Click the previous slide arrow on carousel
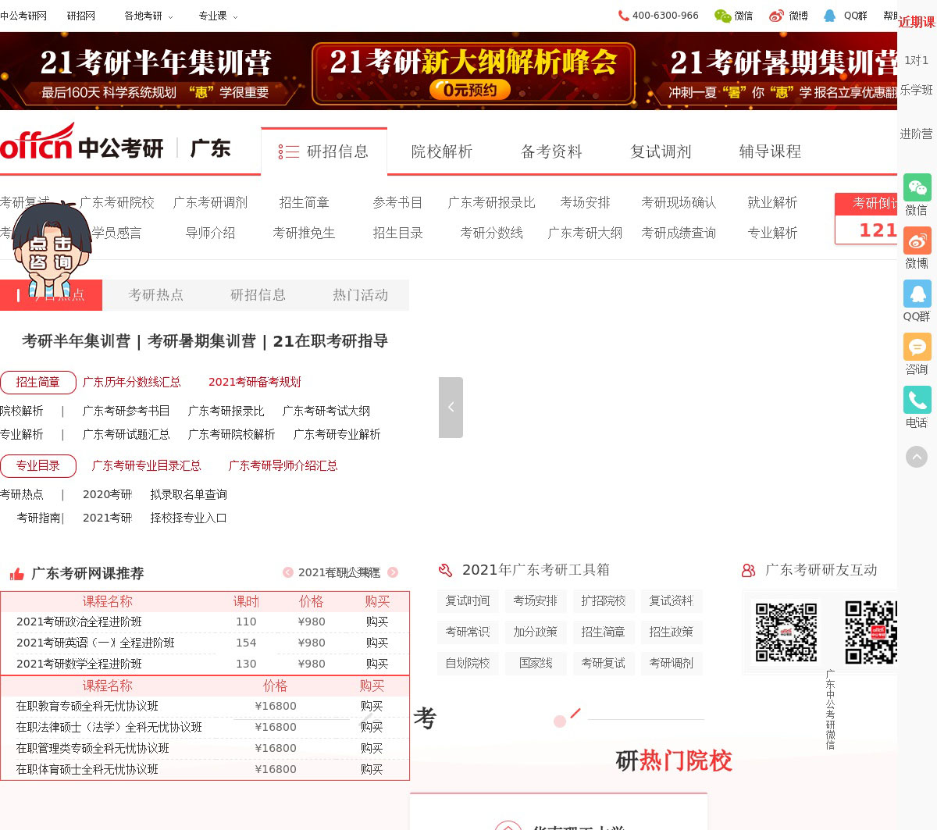 tap(451, 408)
